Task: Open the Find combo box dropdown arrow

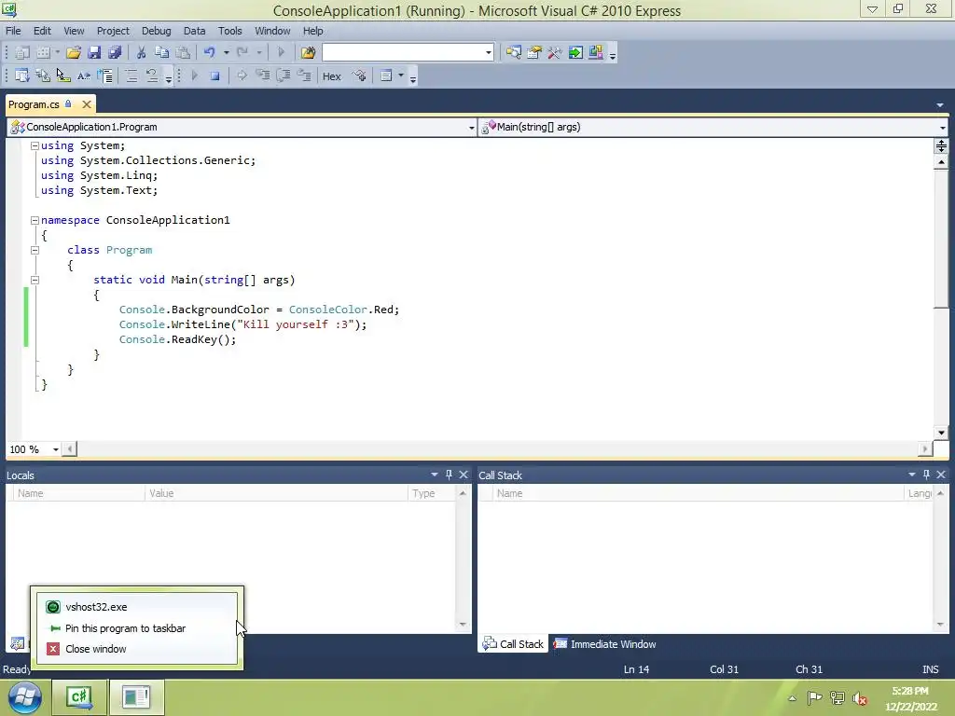Action: pyautogui.click(x=489, y=53)
